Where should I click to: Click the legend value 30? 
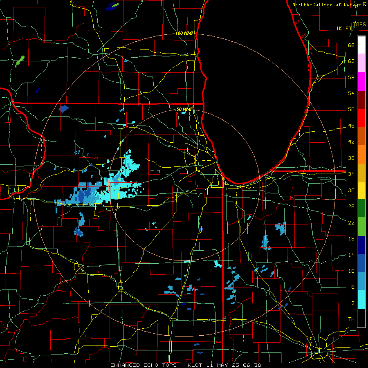pyautogui.click(x=351, y=190)
